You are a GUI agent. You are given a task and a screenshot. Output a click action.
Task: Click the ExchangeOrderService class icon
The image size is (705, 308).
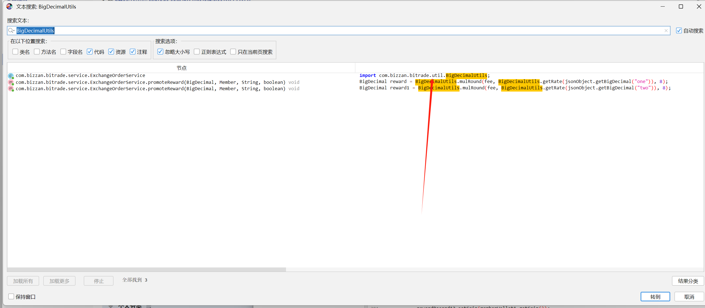[x=11, y=76]
